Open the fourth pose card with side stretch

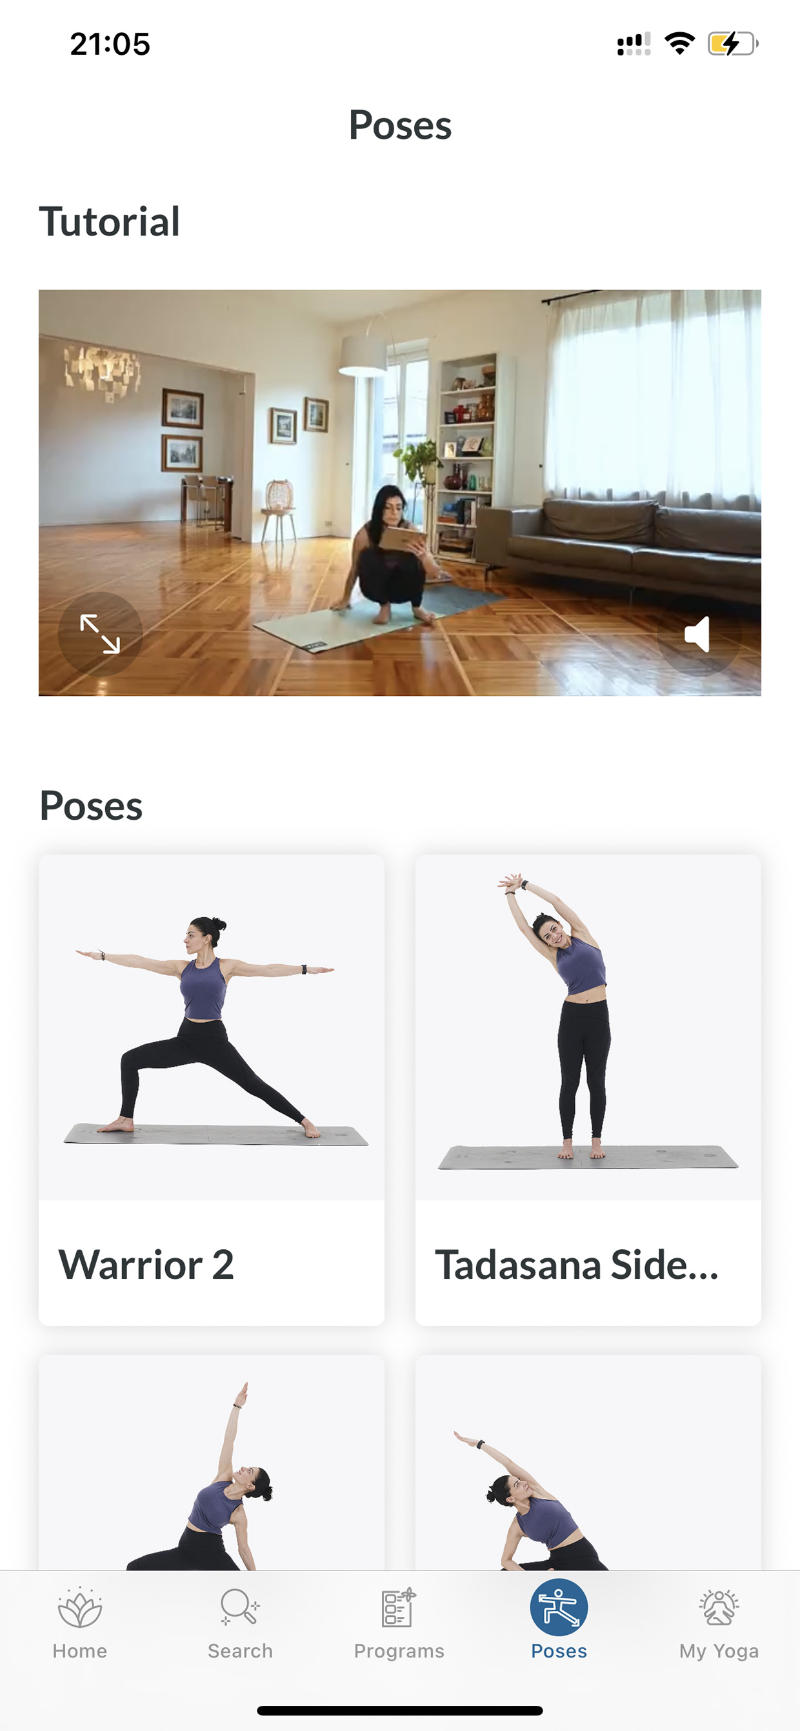[588, 1462]
